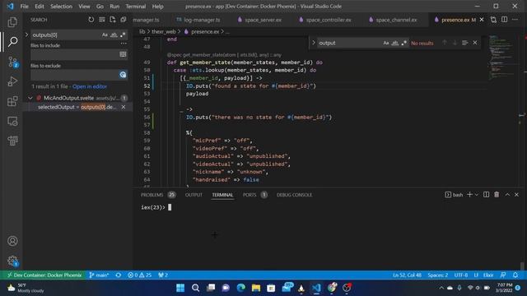The height and width of the screenshot is (296, 527).
Task: Split the terminal
Action: tap(486, 195)
